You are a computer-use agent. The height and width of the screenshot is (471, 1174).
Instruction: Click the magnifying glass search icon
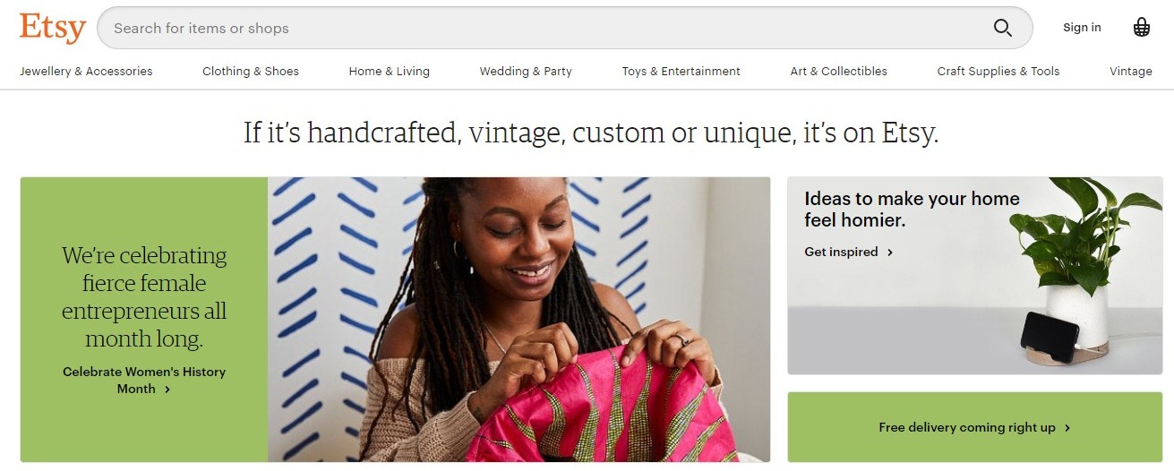[x=1003, y=28]
